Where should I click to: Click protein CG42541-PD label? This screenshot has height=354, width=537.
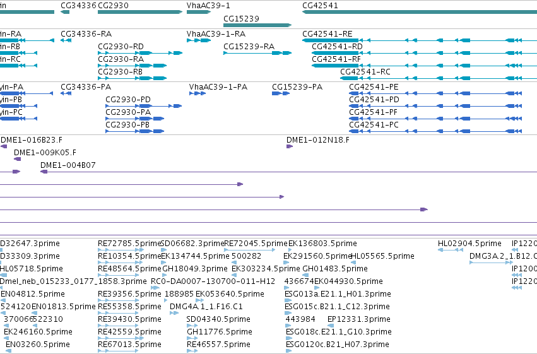[x=374, y=100]
